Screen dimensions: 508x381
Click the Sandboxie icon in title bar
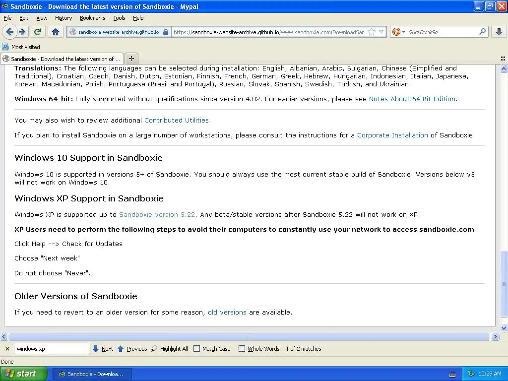(x=5, y=6)
